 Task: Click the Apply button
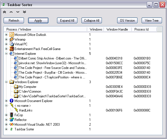38,20
